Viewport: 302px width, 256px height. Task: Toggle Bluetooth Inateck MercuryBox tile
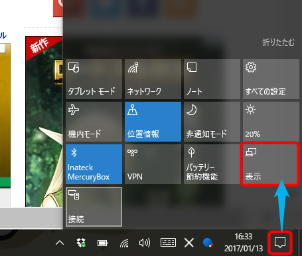[x=94, y=164]
